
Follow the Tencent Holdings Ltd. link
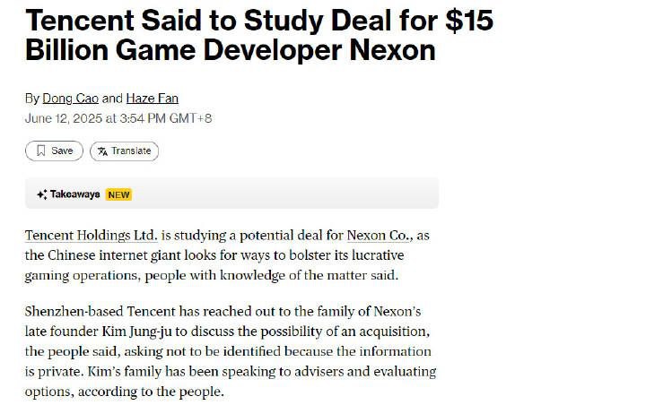[91, 236]
